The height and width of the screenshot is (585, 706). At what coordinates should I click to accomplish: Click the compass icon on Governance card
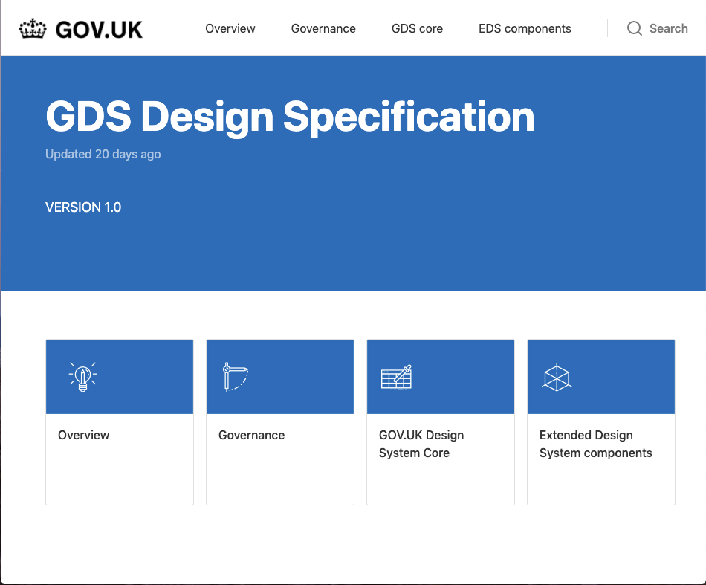tap(235, 377)
